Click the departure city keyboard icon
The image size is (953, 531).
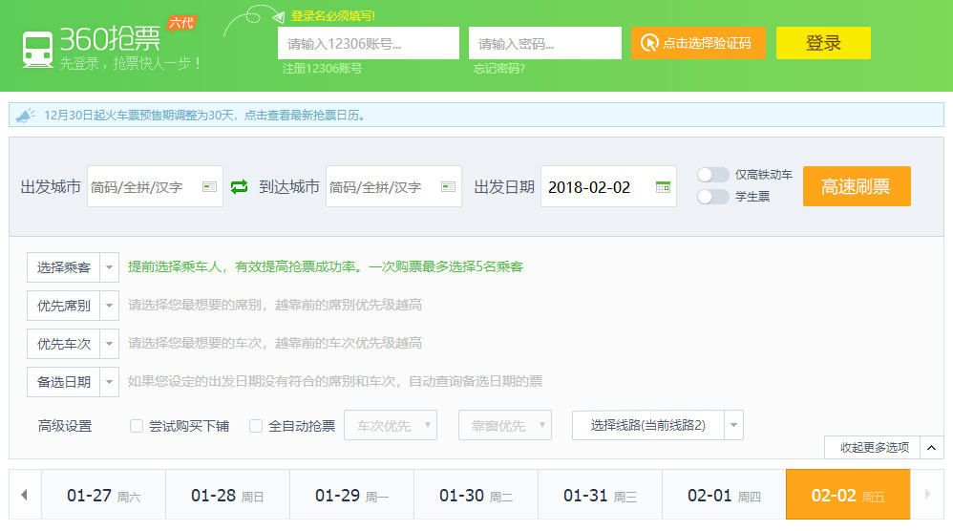[x=210, y=187]
